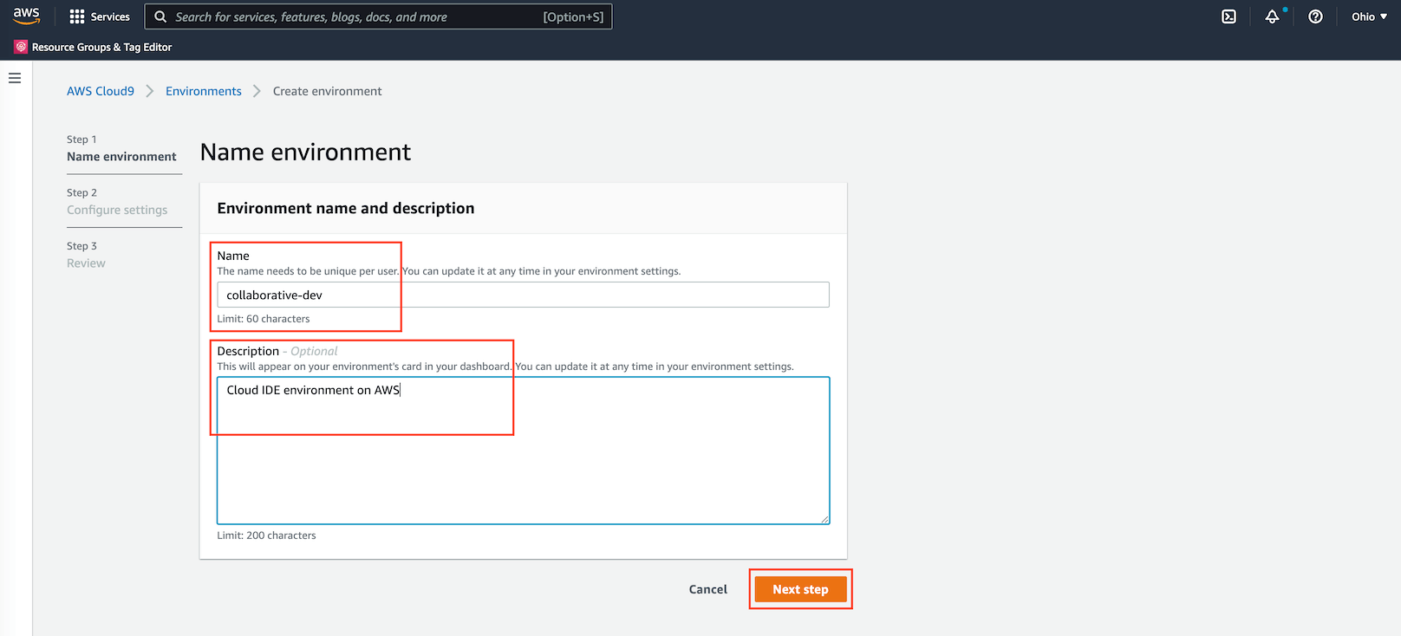Open the Ohio region dropdown
This screenshot has height=636, width=1401.
click(1369, 16)
